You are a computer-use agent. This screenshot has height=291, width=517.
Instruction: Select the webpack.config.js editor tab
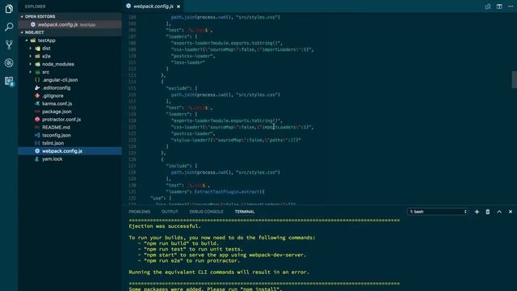153,6
